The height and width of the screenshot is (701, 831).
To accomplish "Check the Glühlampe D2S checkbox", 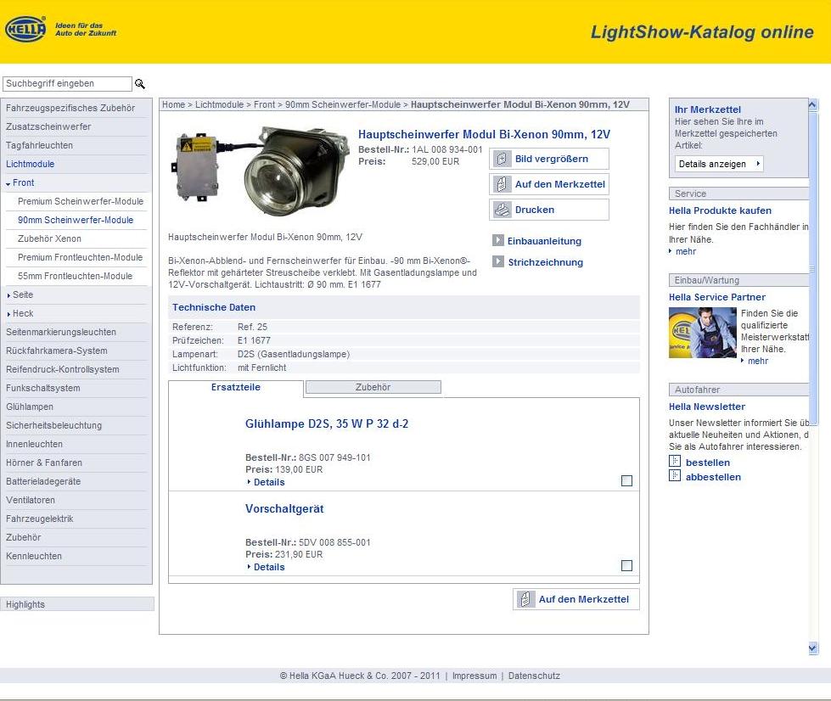I will (626, 481).
